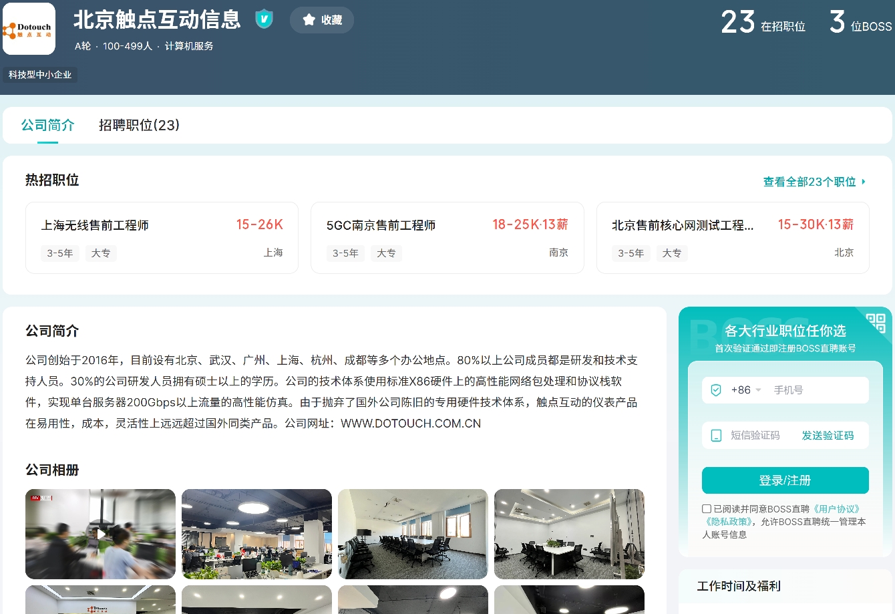Switch to 公司简介 tab
Viewport: 895px width, 614px height.
[47, 125]
